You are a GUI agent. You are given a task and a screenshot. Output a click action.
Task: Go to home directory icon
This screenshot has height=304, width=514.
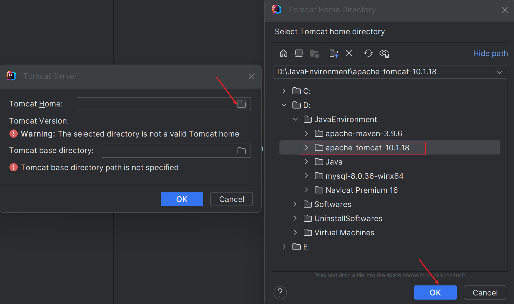pyautogui.click(x=284, y=53)
